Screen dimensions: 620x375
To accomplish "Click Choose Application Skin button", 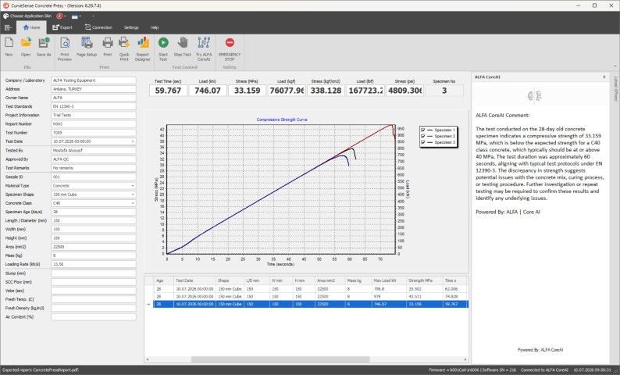I will [27, 16].
